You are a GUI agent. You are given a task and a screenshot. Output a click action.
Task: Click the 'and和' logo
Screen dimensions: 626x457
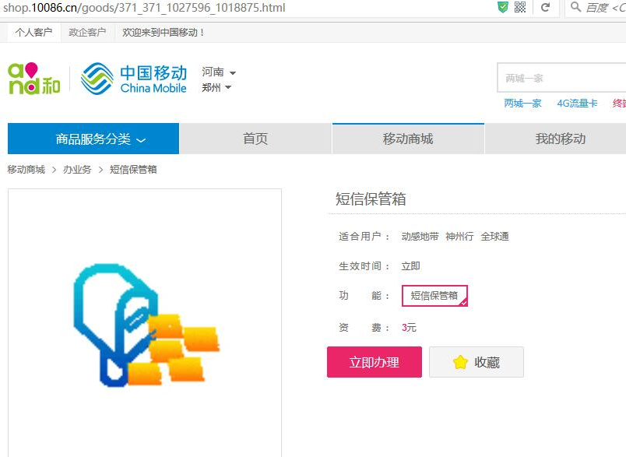tap(33, 79)
